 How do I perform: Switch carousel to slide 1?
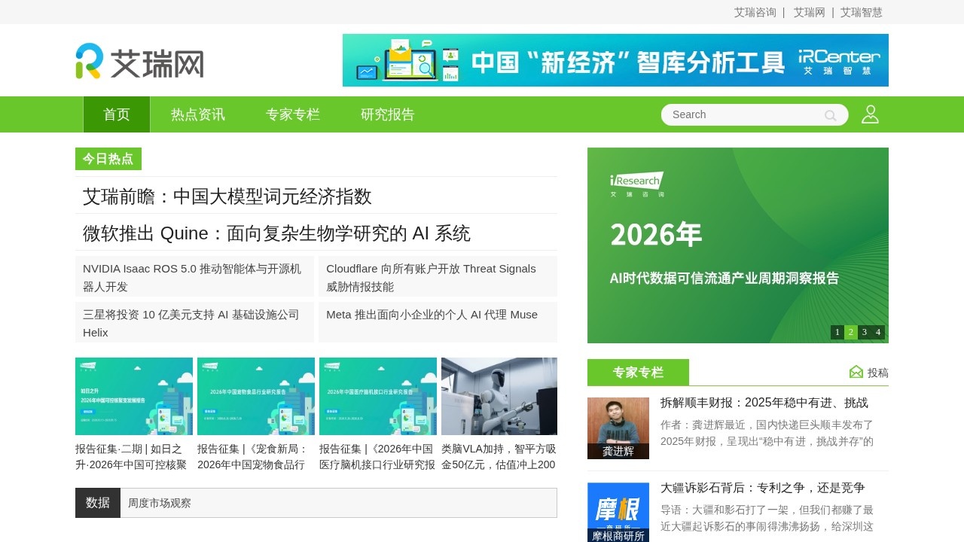pos(837,332)
